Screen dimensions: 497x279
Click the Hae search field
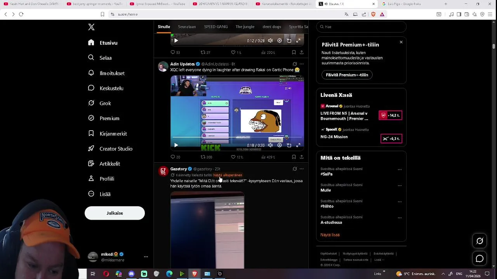[361, 27]
